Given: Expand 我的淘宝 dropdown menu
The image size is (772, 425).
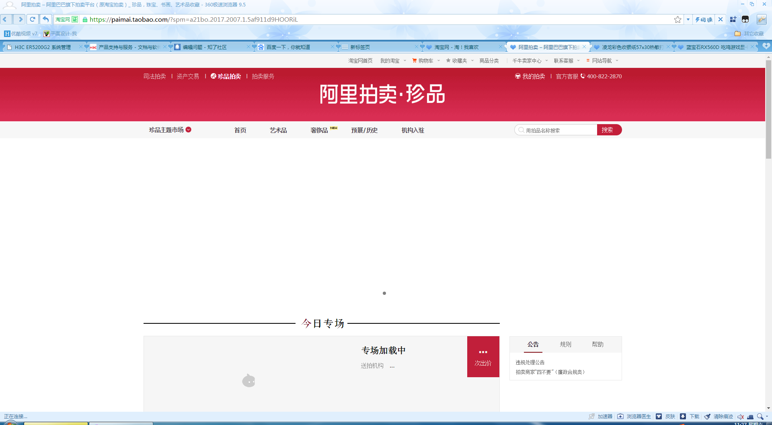Looking at the screenshot, I should 405,61.
